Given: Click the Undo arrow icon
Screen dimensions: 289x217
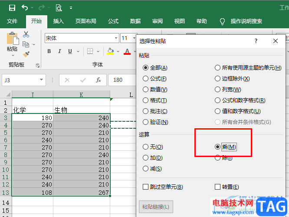Looking at the screenshot, I should [x=25, y=7].
